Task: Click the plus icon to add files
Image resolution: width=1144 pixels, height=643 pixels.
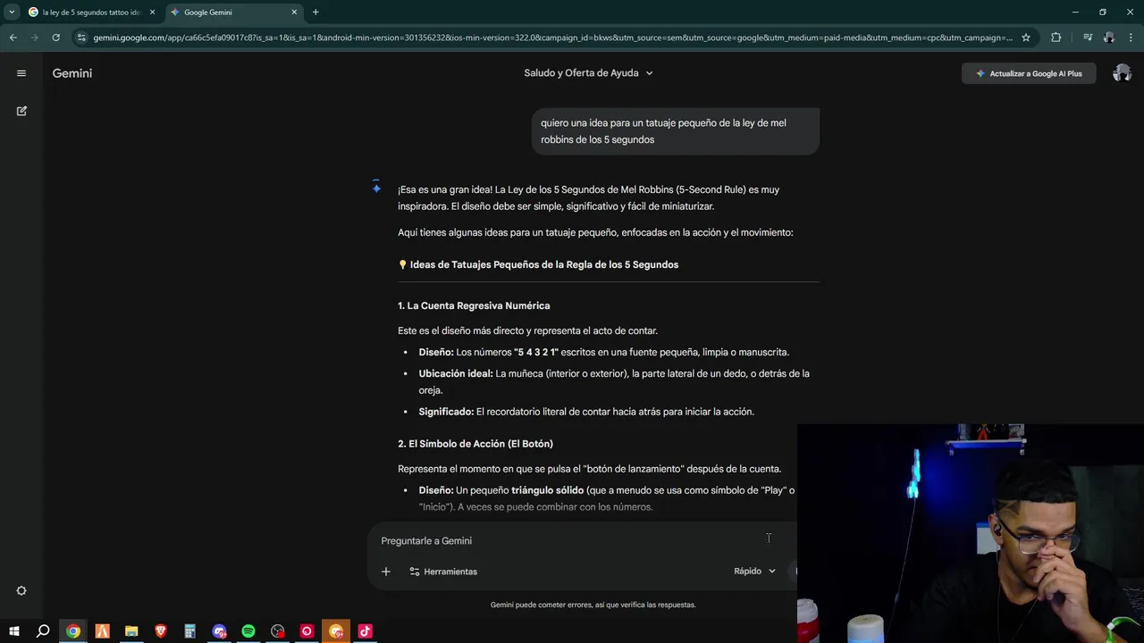Action: click(x=386, y=572)
